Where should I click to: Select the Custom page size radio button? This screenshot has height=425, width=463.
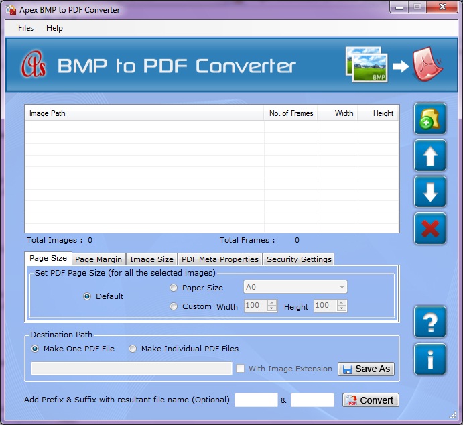click(x=174, y=306)
